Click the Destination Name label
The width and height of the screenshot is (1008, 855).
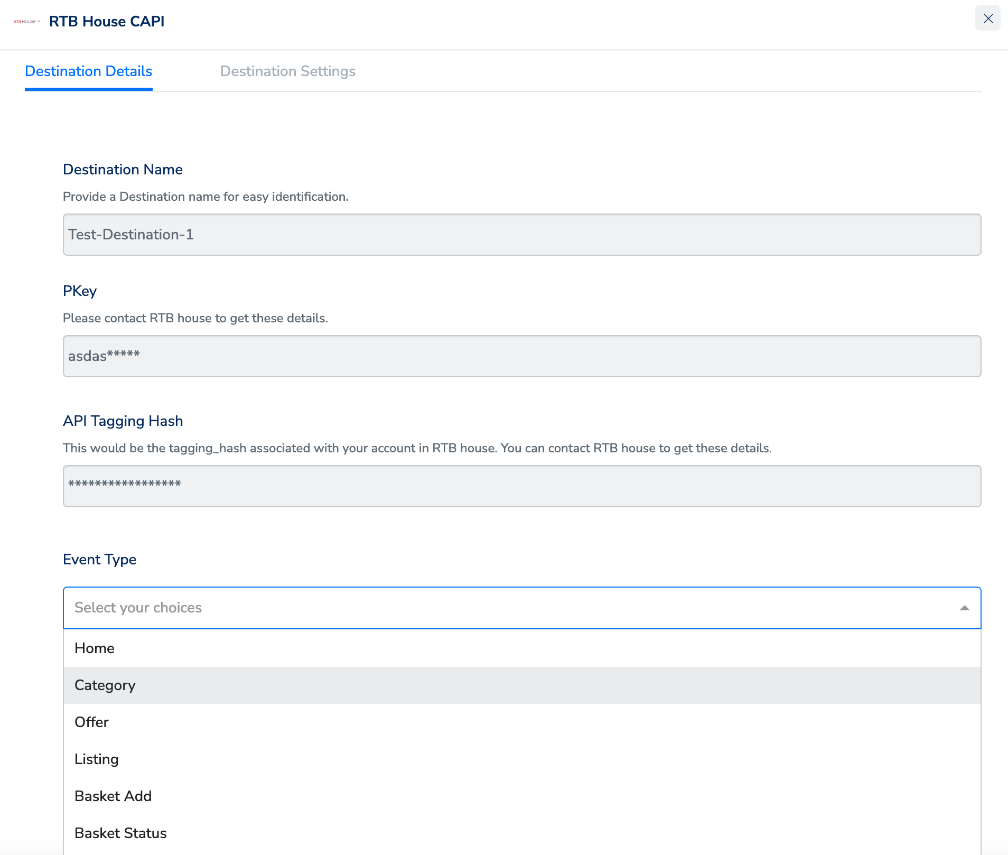123,170
